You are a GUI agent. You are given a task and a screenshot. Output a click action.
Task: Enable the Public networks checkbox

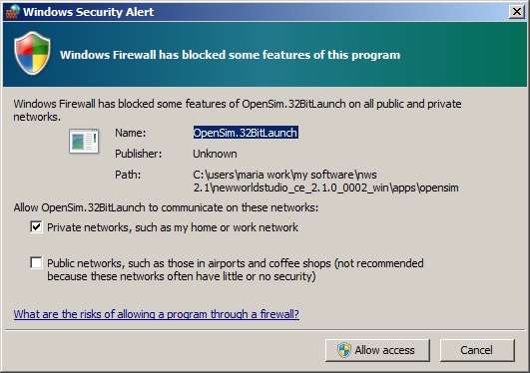pyautogui.click(x=36, y=263)
